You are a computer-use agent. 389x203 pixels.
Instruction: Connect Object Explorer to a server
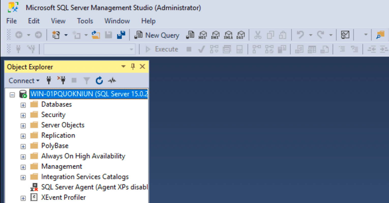point(48,80)
